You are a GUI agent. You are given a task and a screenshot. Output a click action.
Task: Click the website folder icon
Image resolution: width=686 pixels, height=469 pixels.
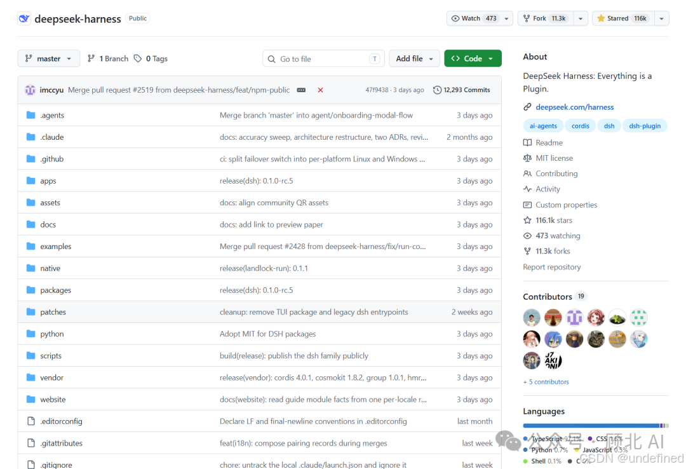point(30,400)
